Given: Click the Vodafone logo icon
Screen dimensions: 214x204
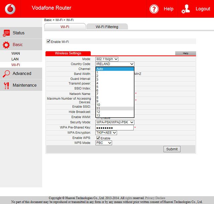Looking at the screenshot, I should (10, 9).
